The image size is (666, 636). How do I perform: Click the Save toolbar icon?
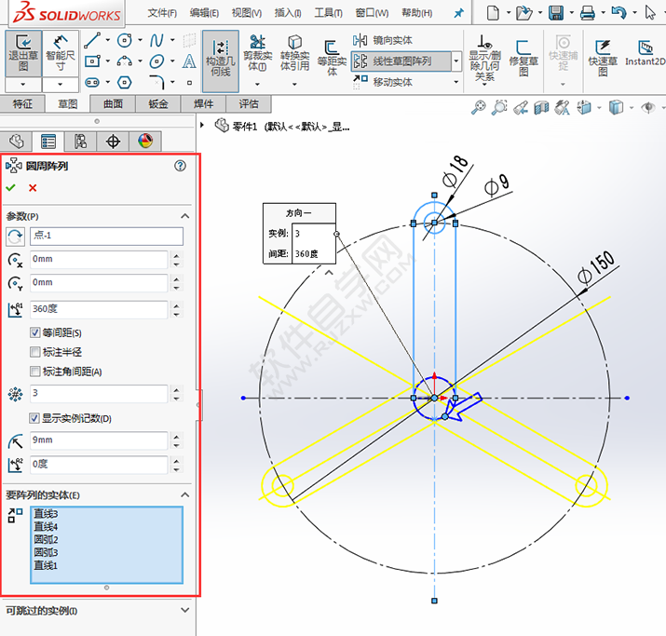point(555,13)
